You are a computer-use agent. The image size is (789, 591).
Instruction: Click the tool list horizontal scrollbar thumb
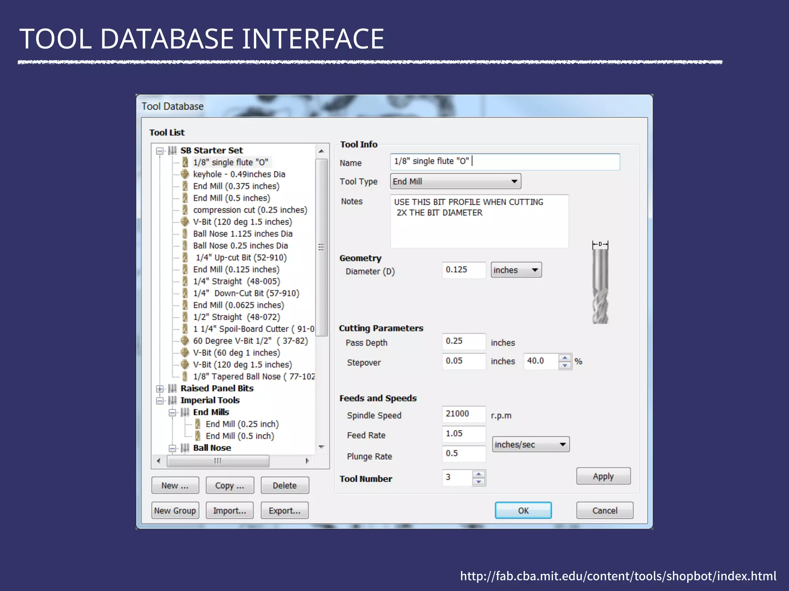click(218, 461)
